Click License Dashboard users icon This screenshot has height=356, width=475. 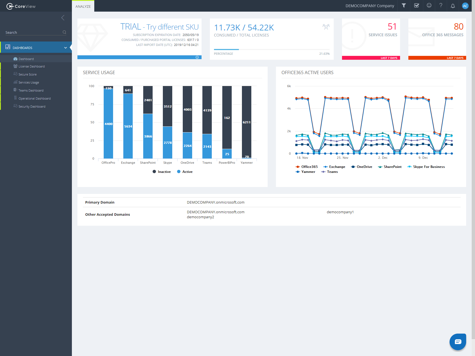coord(15,66)
